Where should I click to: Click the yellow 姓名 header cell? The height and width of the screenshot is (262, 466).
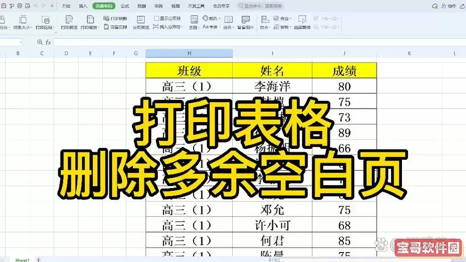pyautogui.click(x=272, y=70)
